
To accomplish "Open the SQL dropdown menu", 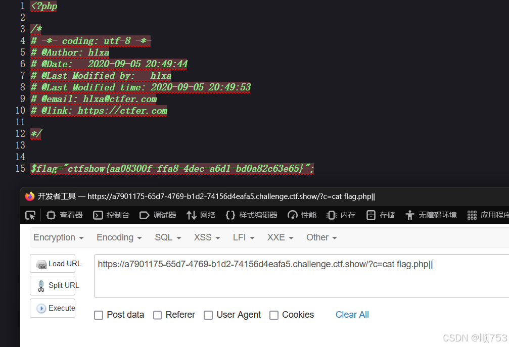I will click(168, 237).
